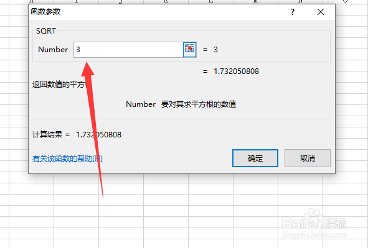Click the SQRT function group label
This screenshot has height=248, width=368.
[x=46, y=31]
